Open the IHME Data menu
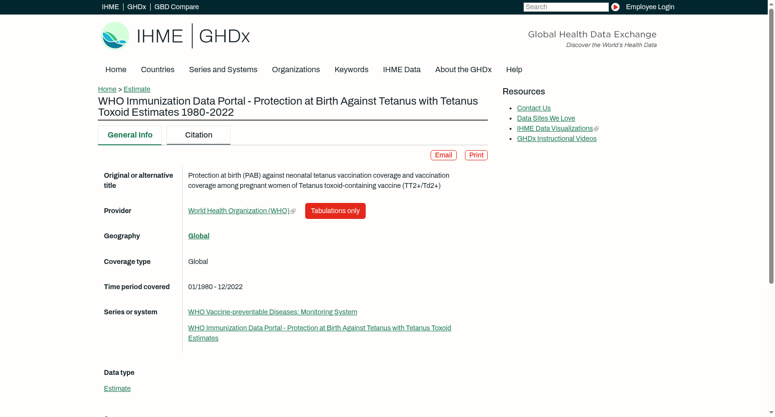 point(402,70)
